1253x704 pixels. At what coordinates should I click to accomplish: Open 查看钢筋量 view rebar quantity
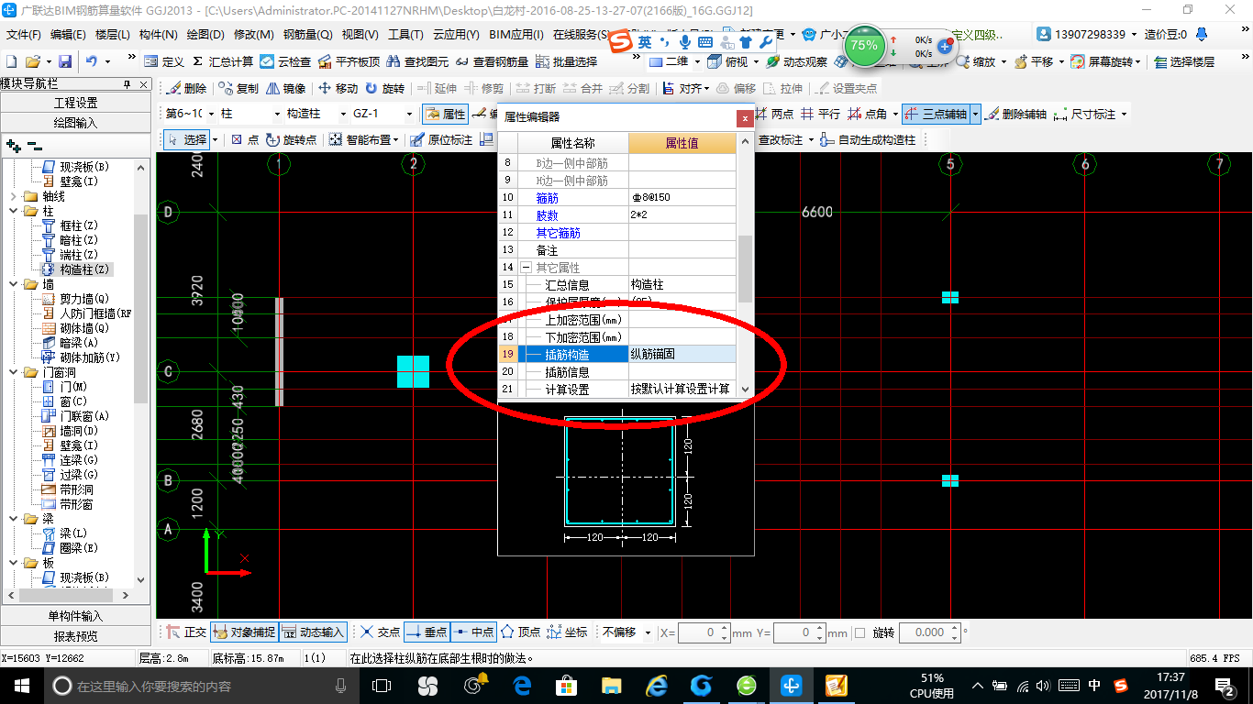tap(492, 61)
